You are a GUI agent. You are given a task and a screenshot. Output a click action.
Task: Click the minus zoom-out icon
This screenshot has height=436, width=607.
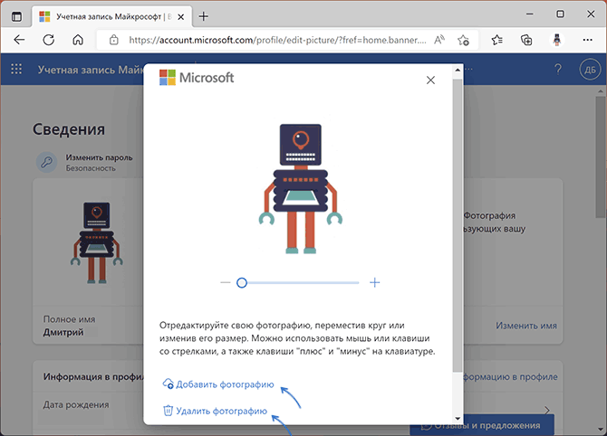[x=226, y=282]
